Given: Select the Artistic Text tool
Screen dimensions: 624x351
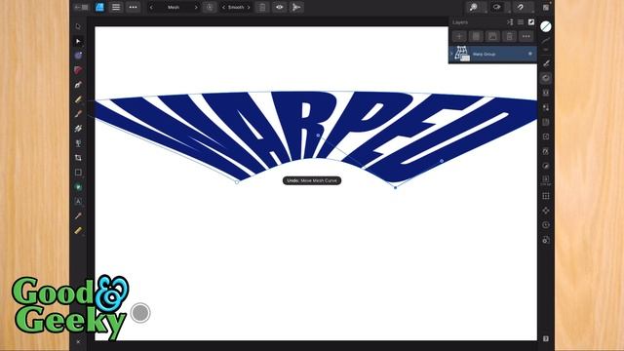Looking at the screenshot, I should [78, 202].
